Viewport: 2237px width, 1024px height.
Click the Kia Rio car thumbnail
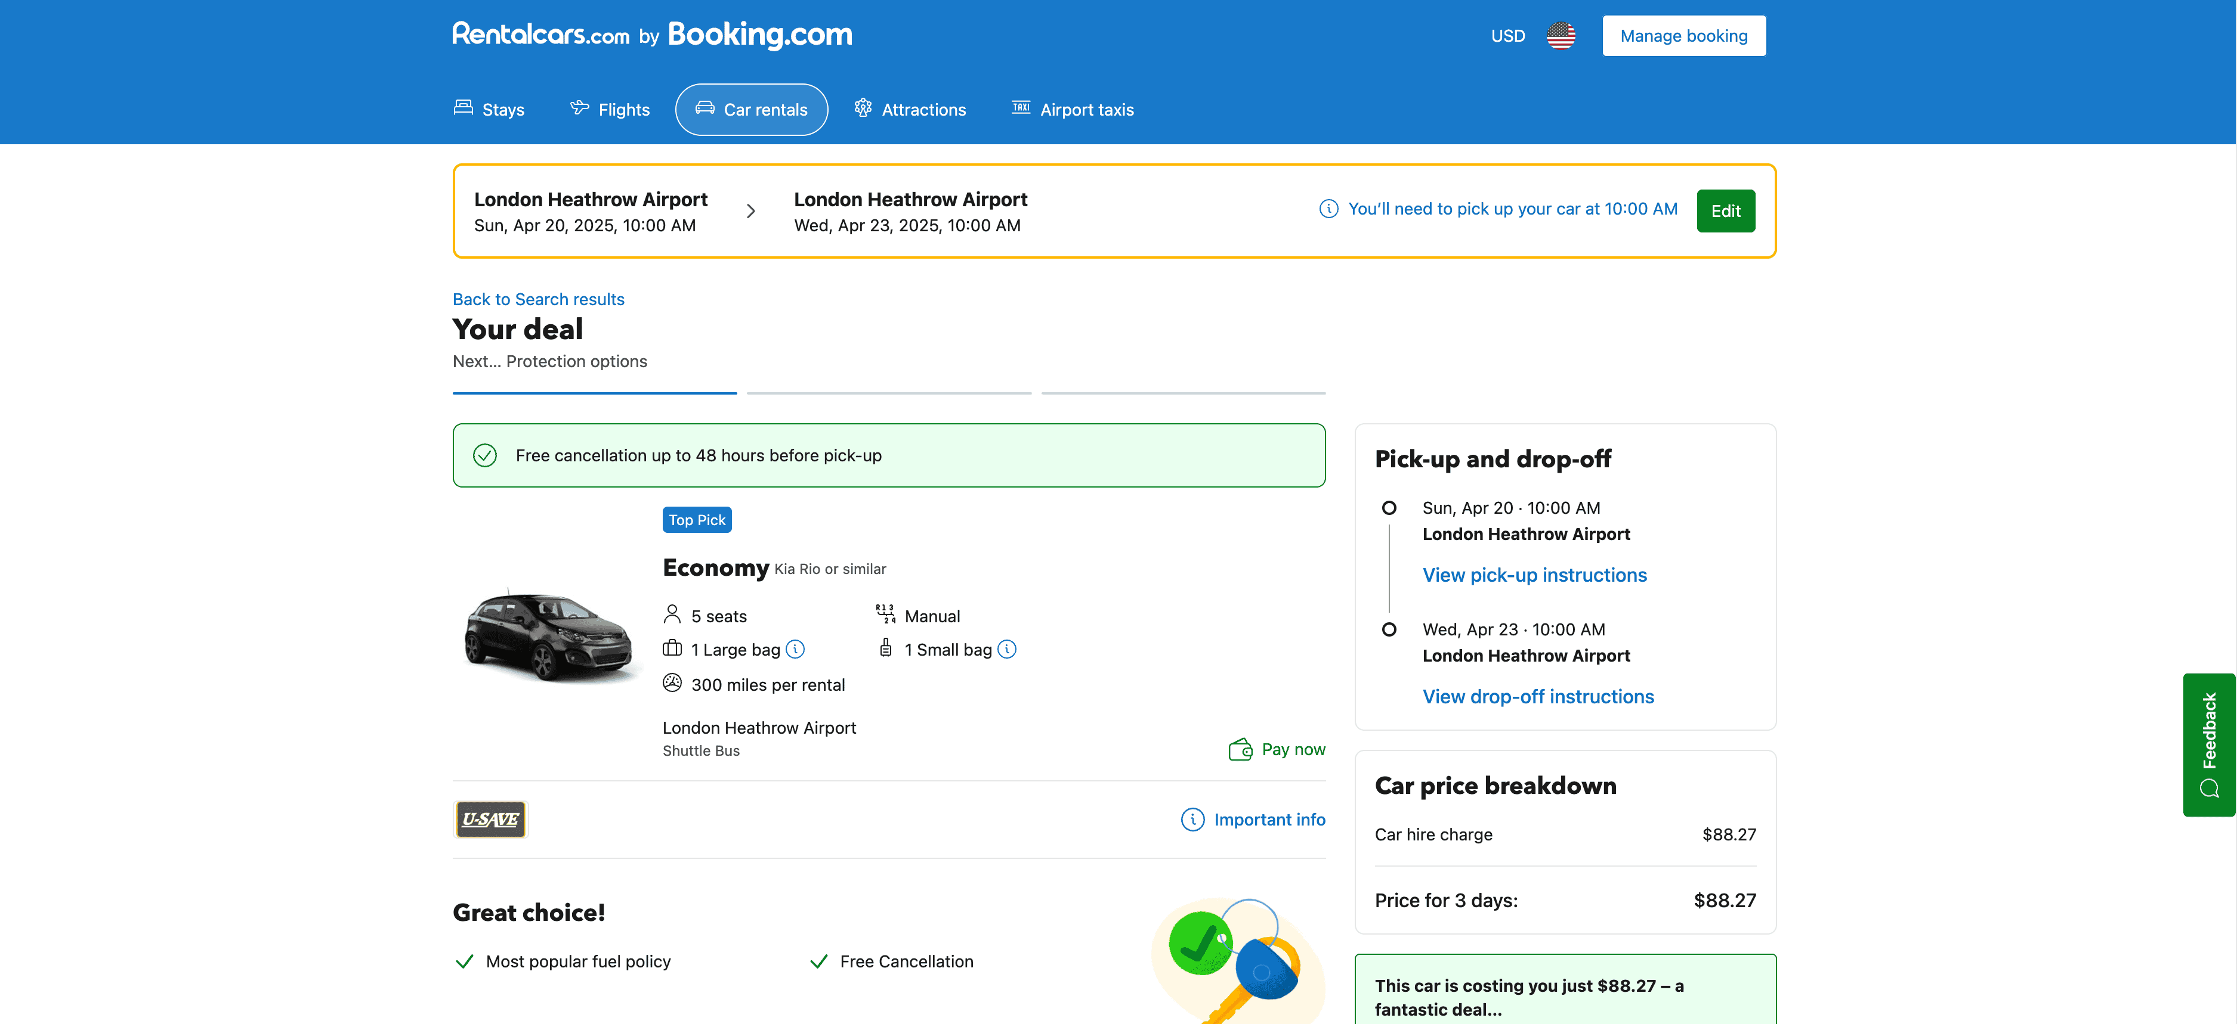click(549, 635)
